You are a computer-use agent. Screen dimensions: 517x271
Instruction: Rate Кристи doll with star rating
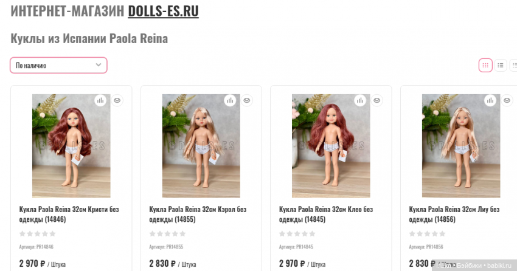[38, 234]
